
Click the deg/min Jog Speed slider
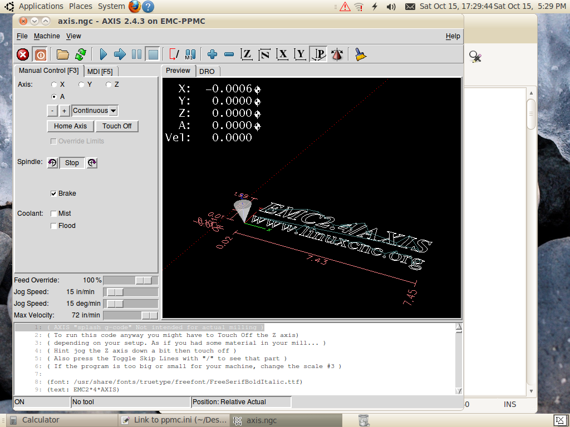pos(131,304)
